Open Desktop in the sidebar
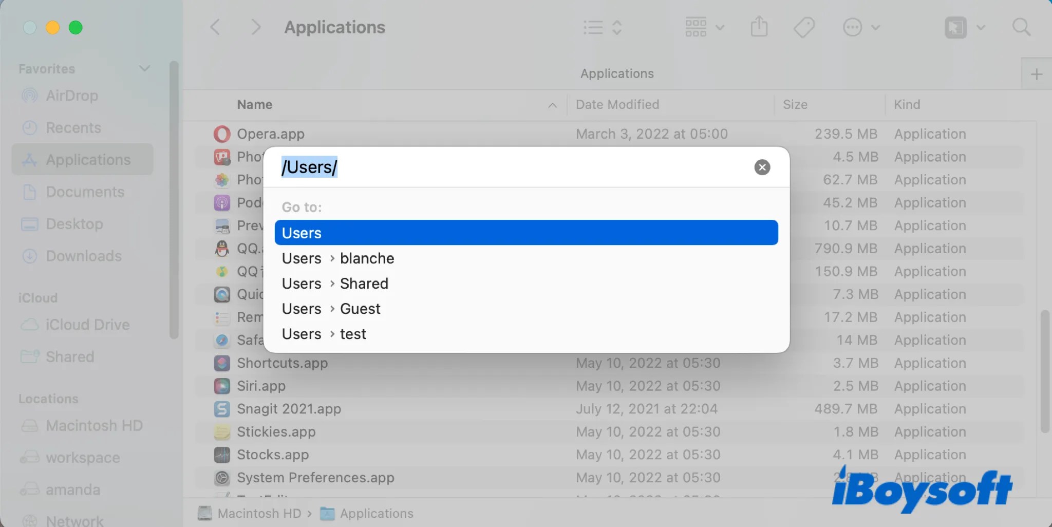1052x527 pixels. [x=82, y=223]
